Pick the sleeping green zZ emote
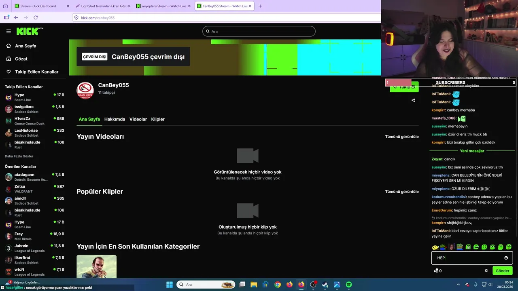Image resolution: width=518 pixels, height=291 pixels. click(x=493, y=247)
